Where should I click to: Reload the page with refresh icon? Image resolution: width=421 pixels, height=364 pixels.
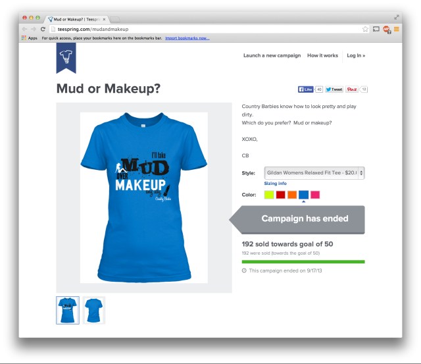tap(43, 29)
